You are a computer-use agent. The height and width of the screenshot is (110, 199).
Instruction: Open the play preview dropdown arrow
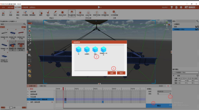pos(101,8)
